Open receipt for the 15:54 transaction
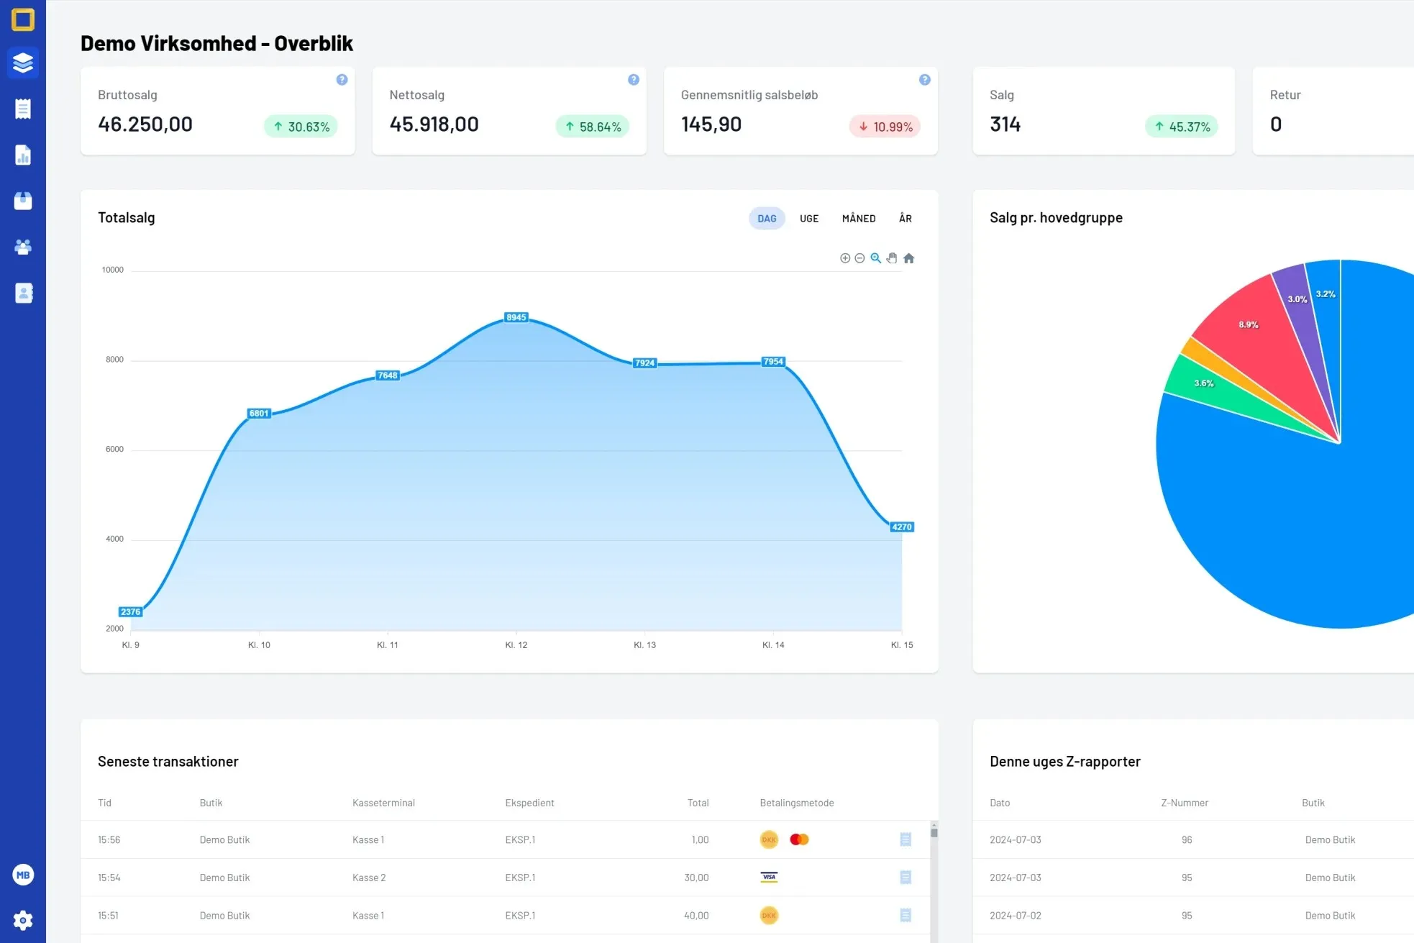Screen dimensions: 1414x943 click(x=906, y=878)
